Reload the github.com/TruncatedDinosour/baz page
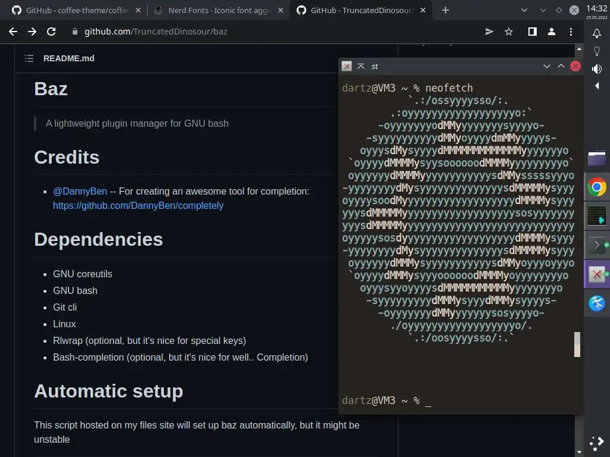 pyautogui.click(x=51, y=32)
